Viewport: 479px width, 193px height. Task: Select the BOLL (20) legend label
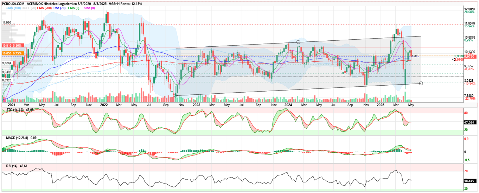28,7
